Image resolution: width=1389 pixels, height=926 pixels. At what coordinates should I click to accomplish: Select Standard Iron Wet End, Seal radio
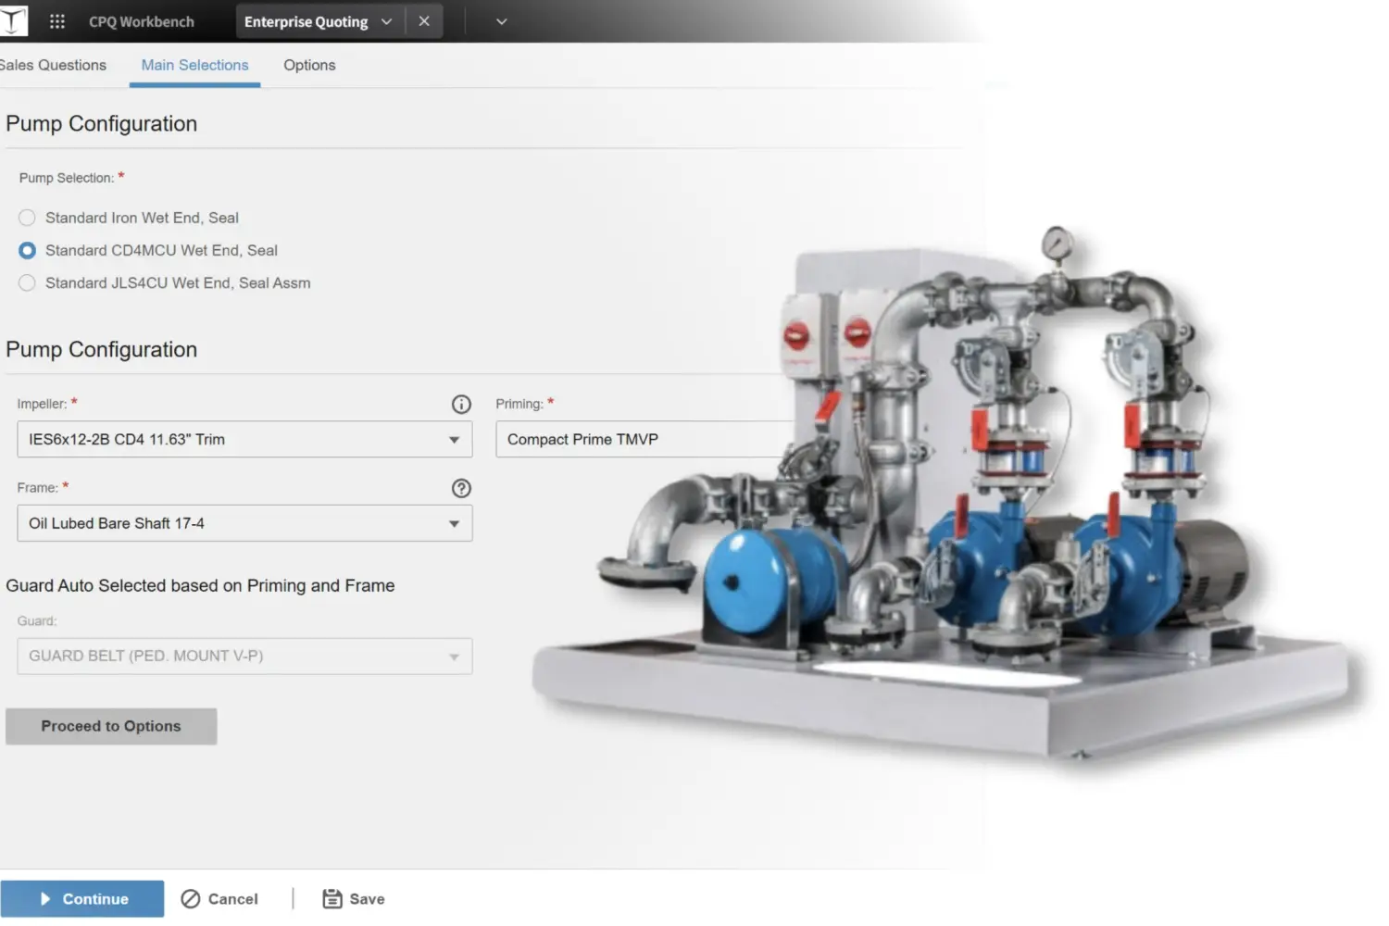27,218
